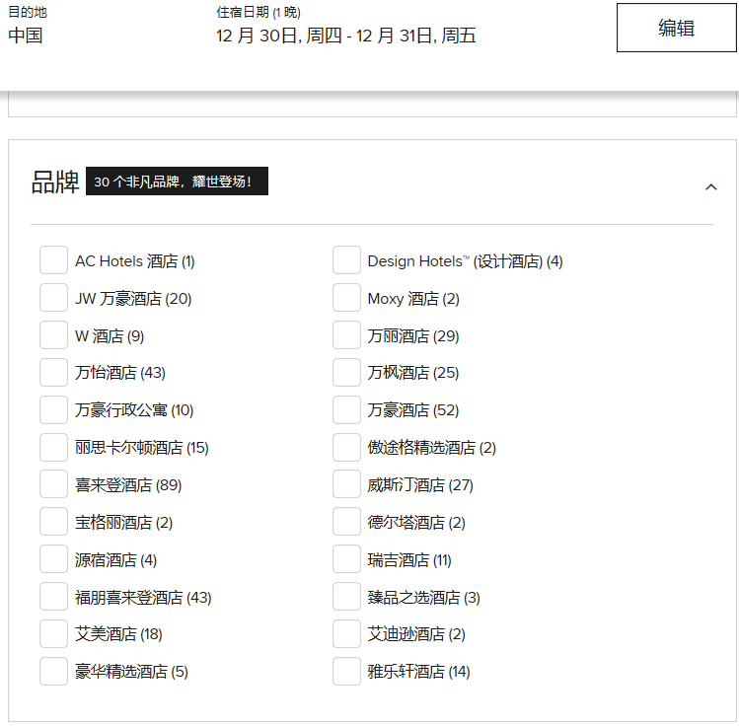This screenshot has height=727, width=739.
Task: Check Design Hotels (设计酒店) checkbox
Action: (347, 259)
